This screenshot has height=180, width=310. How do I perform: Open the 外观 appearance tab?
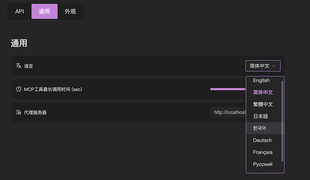click(x=70, y=12)
